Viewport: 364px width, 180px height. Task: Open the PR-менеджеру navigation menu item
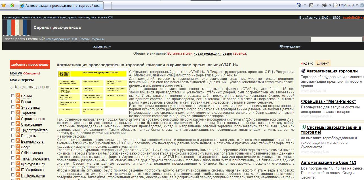290,47
